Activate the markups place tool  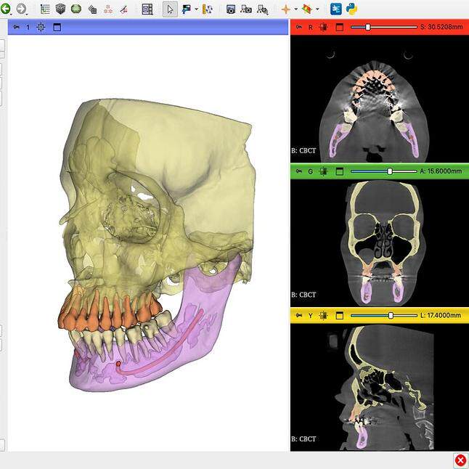(x=187, y=9)
